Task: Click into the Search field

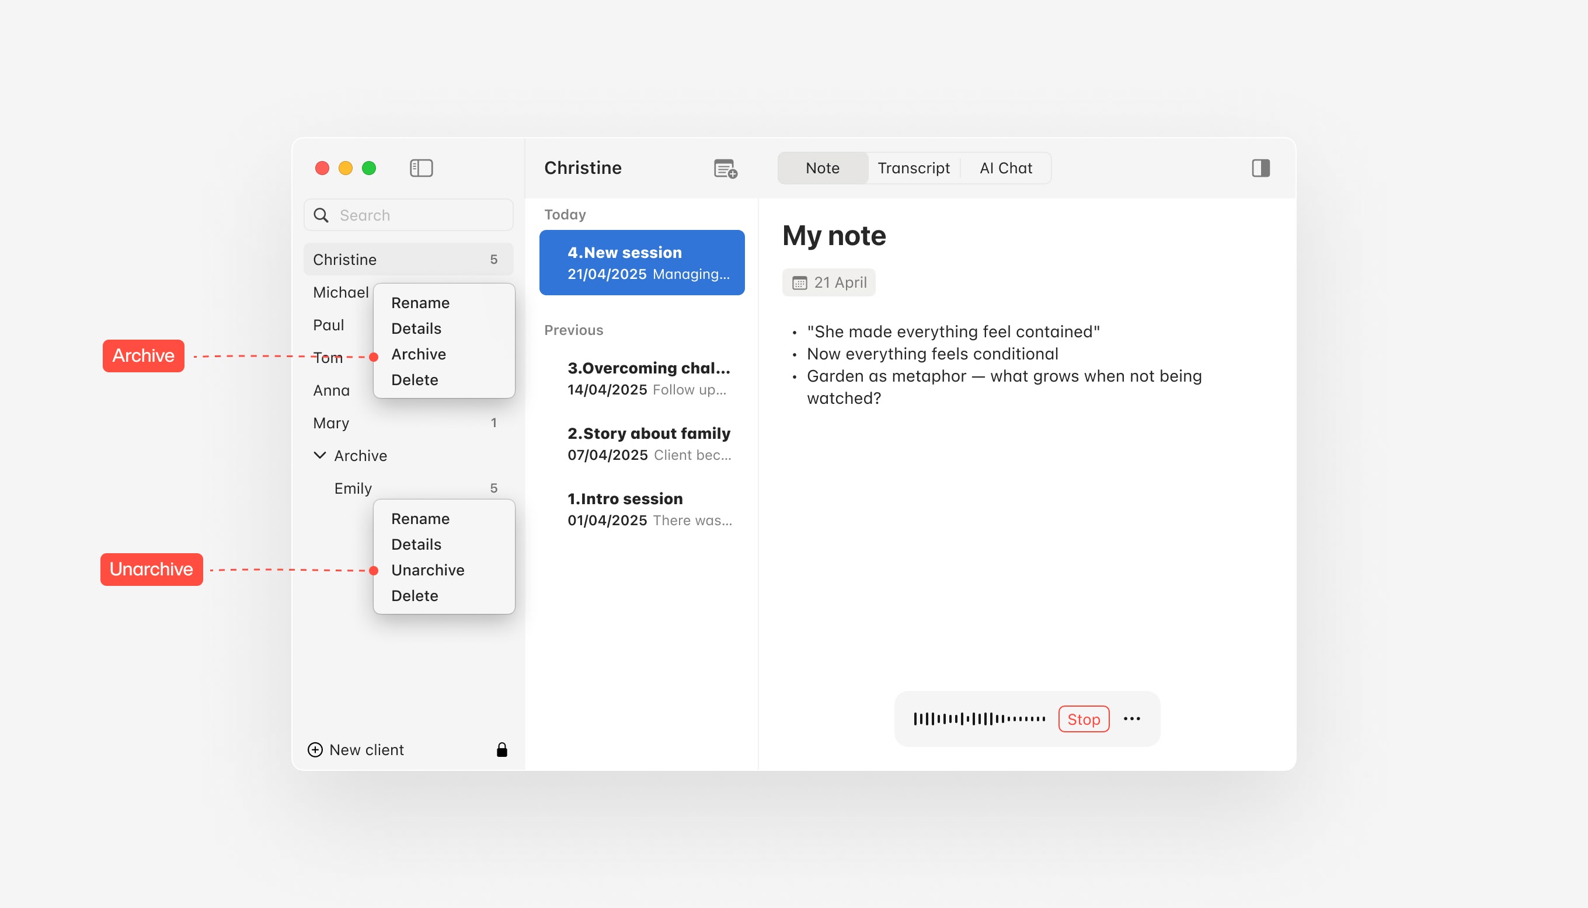Action: tap(418, 215)
